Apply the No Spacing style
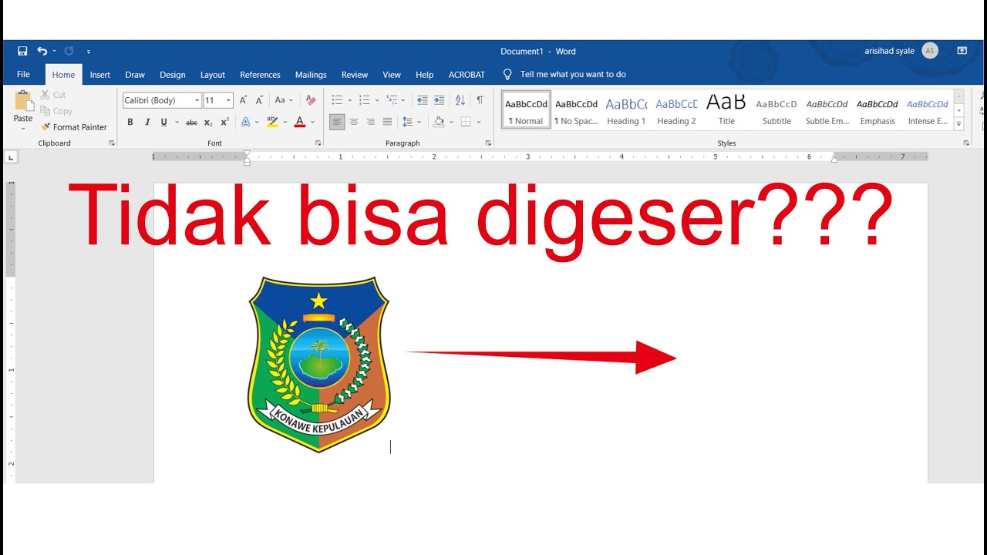 (576, 110)
